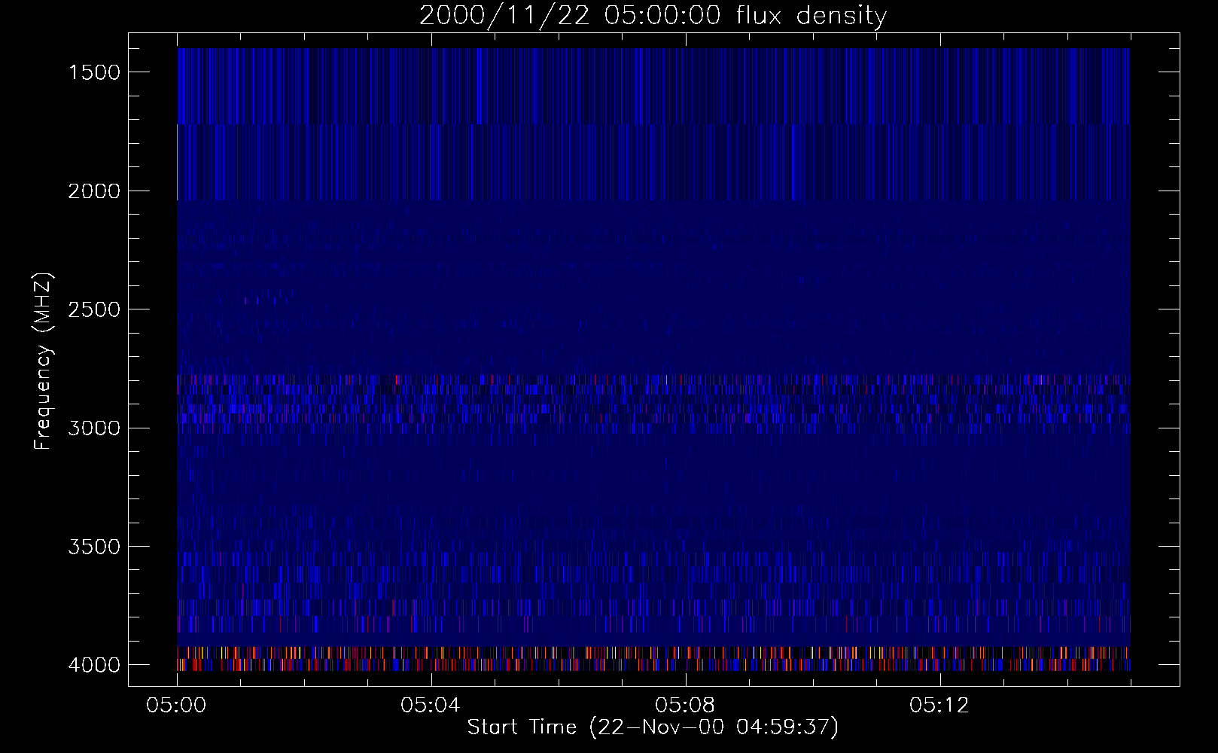Select the 'Frequency (MHZ)' axis label
Viewport: 1218px width, 753px height.
(43, 361)
